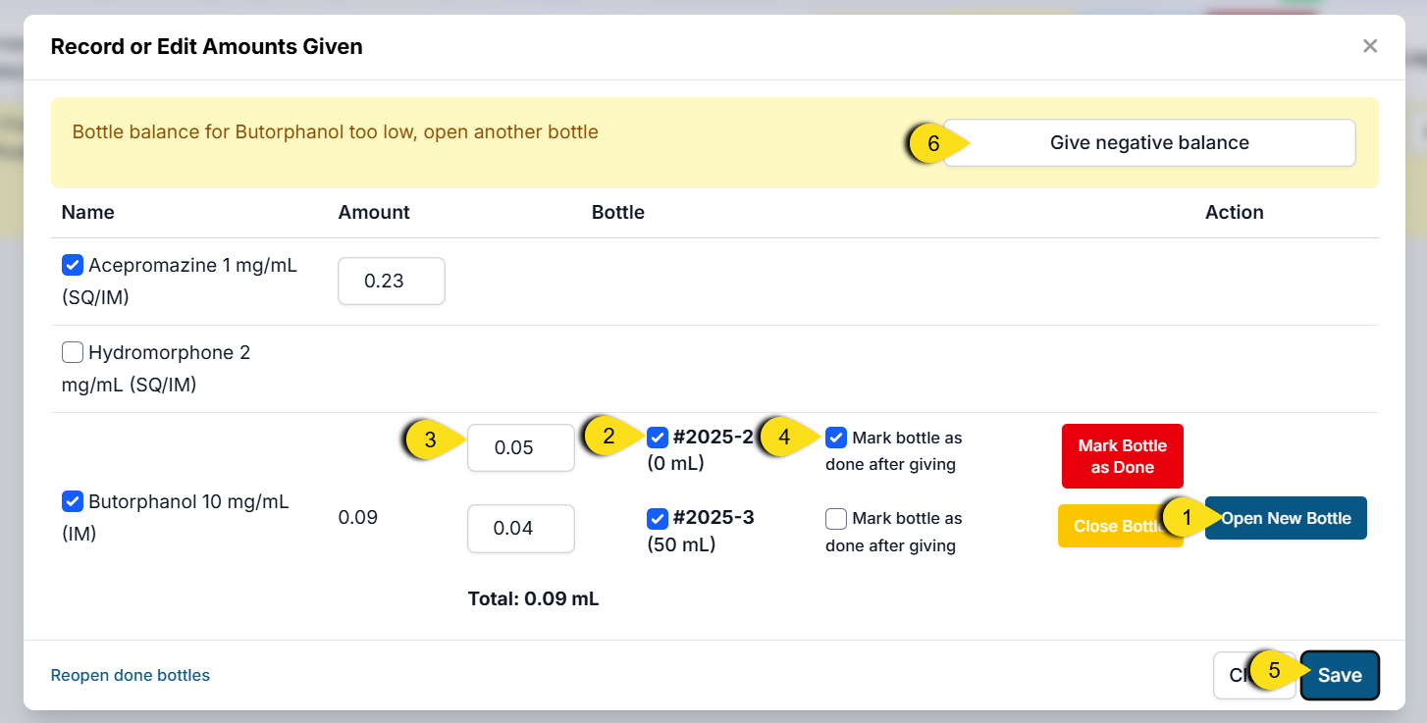
Task: Open the Reopen done bottles link
Action: tap(131, 675)
